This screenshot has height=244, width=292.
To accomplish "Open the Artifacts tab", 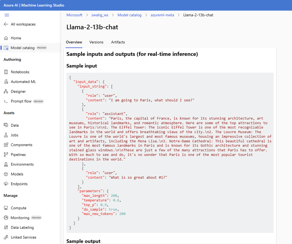I will [x=118, y=42].
